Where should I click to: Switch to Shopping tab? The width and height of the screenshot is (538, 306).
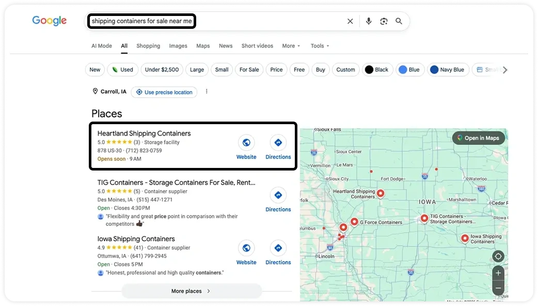click(x=148, y=46)
